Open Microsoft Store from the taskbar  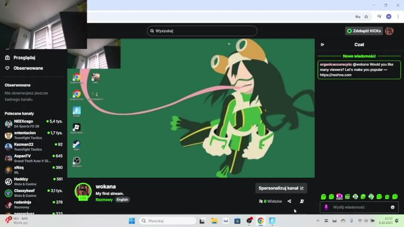pyautogui.click(x=237, y=221)
